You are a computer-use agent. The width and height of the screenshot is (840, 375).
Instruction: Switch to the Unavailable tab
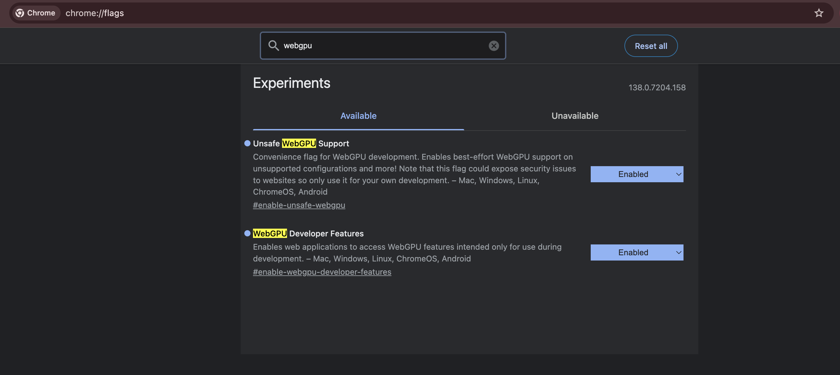(575, 116)
